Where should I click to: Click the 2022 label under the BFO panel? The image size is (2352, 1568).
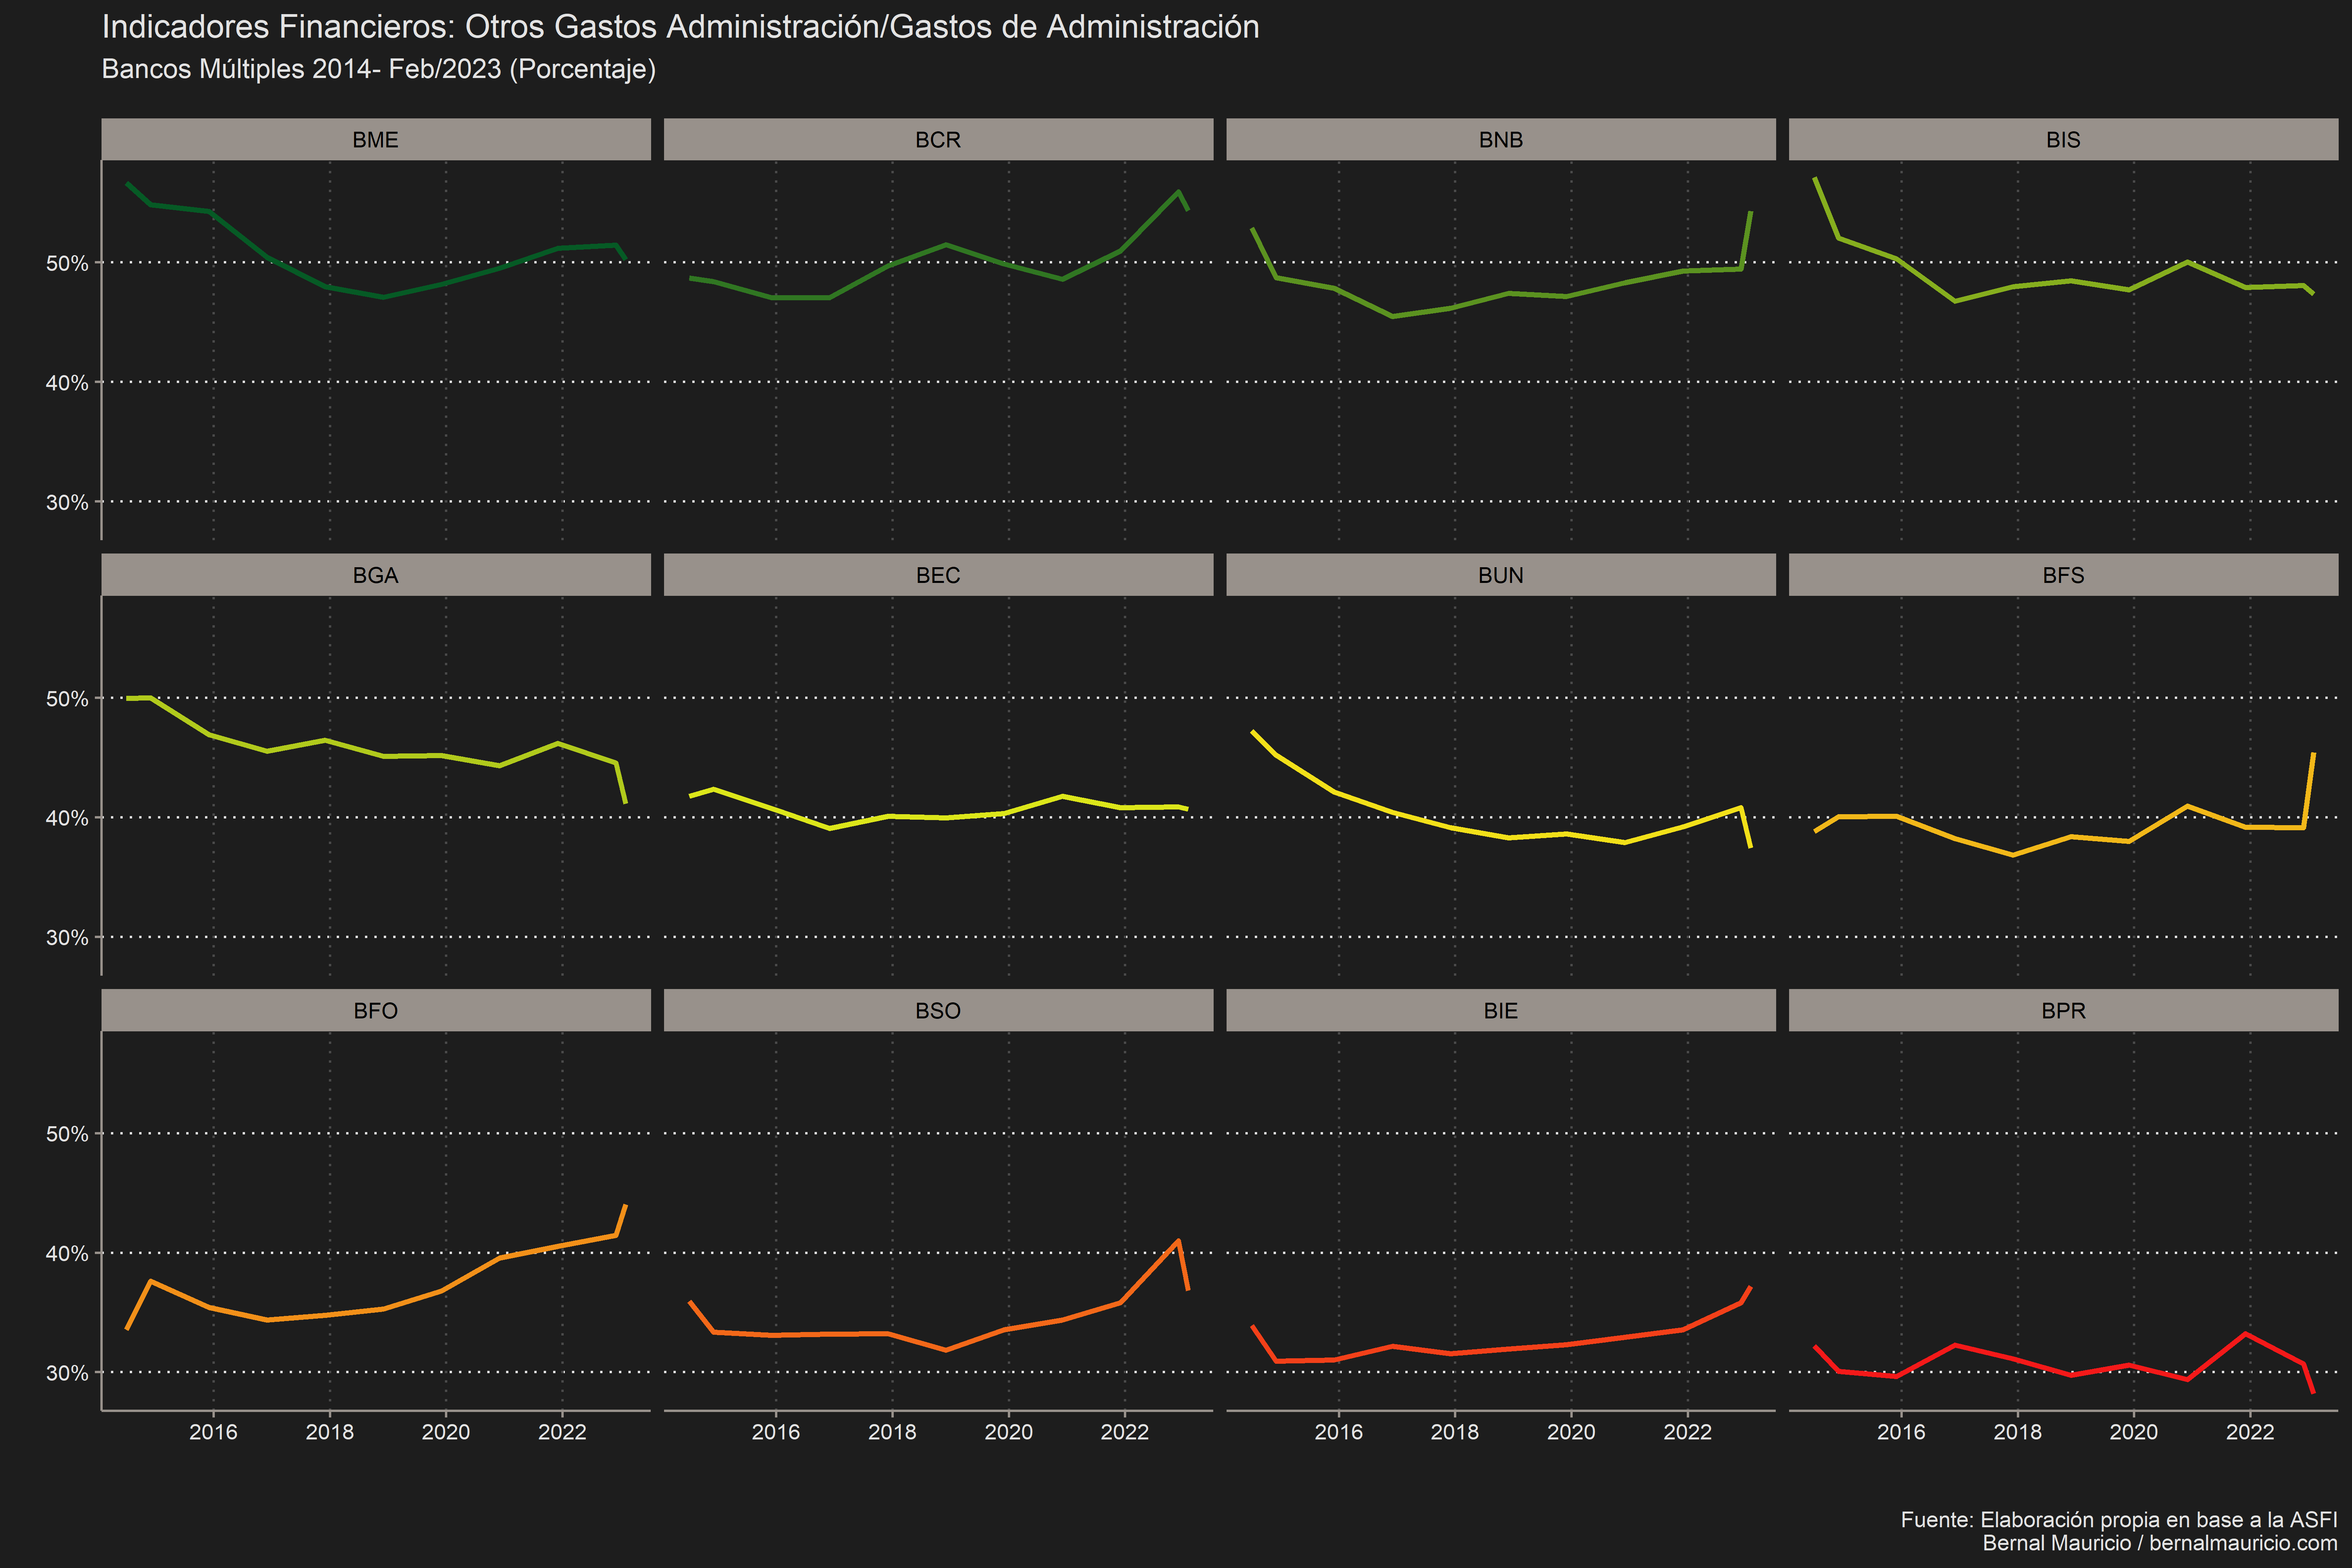pyautogui.click(x=562, y=1432)
